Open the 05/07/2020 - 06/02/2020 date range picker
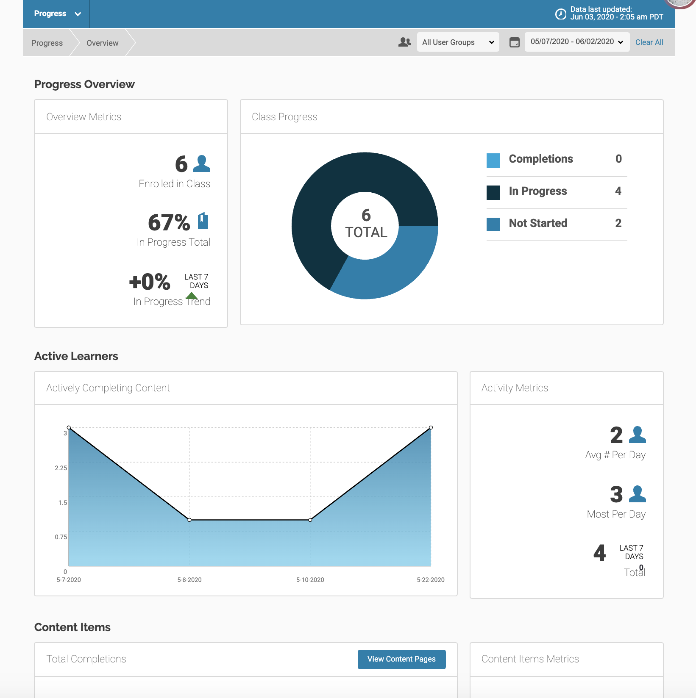The height and width of the screenshot is (698, 696). coord(576,42)
